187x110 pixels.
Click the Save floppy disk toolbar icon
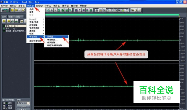[x=20, y=10]
